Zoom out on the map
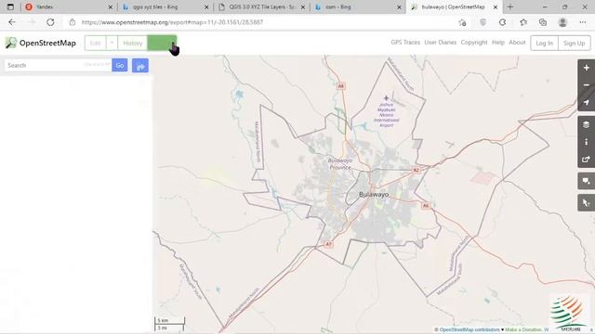Screen dimensions: 595x334 (x=587, y=85)
